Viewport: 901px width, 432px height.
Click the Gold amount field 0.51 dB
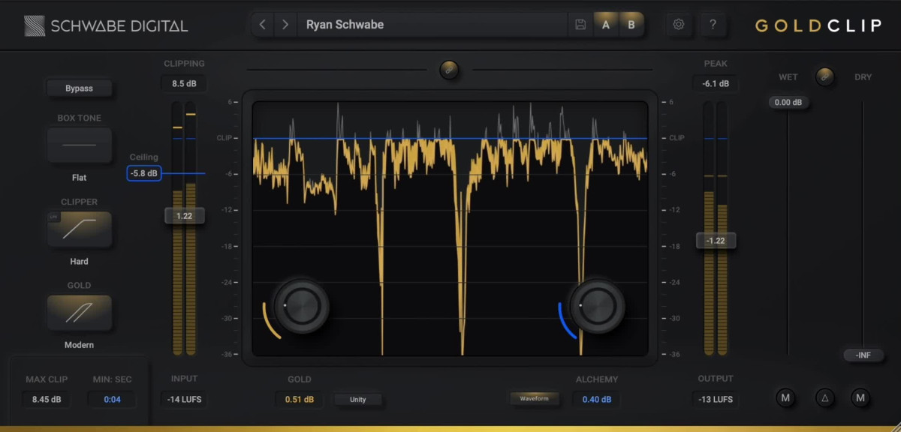coord(300,399)
